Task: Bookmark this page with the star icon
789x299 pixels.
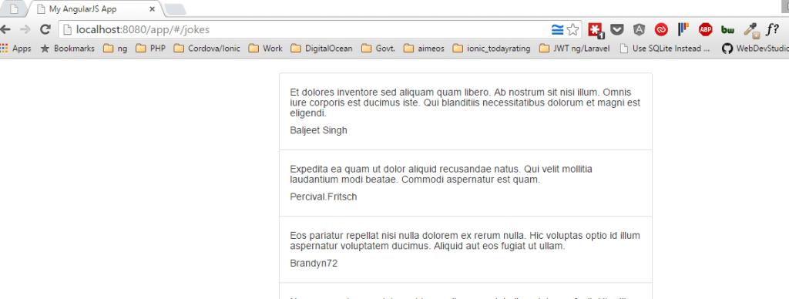Action: [x=572, y=30]
